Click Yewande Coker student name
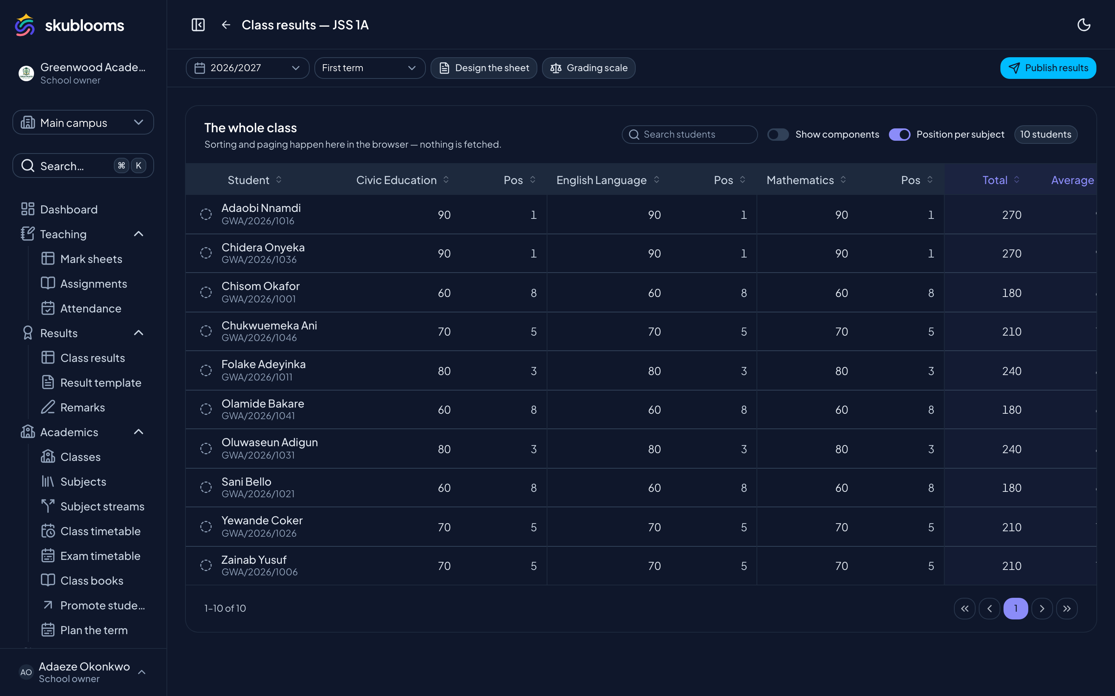This screenshot has width=1115, height=696. pos(262,520)
